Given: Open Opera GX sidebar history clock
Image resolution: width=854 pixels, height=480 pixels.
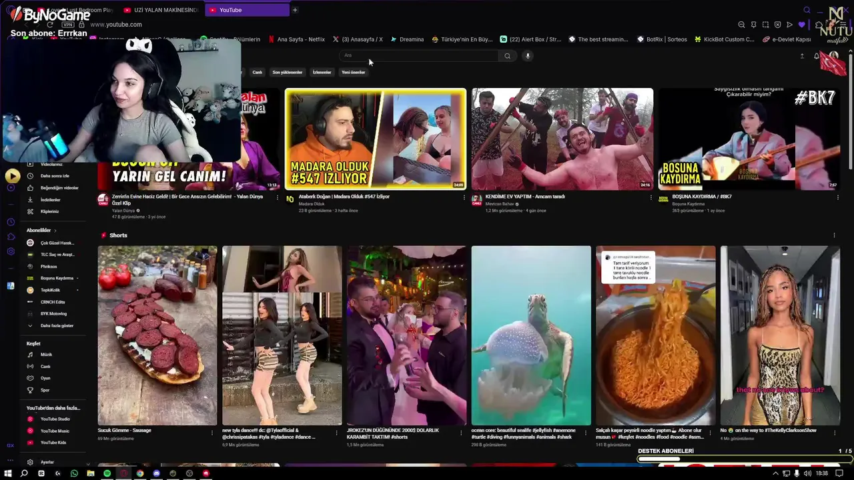Looking at the screenshot, I should [x=11, y=222].
